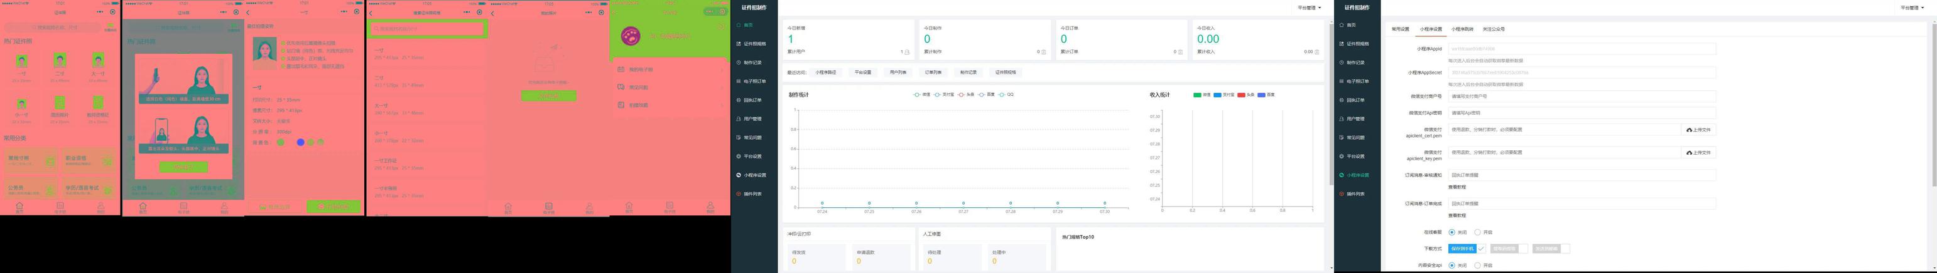The width and height of the screenshot is (1937, 273).
Task: Open 首页 icon in left dashboard sidebar
Action: click(739, 25)
